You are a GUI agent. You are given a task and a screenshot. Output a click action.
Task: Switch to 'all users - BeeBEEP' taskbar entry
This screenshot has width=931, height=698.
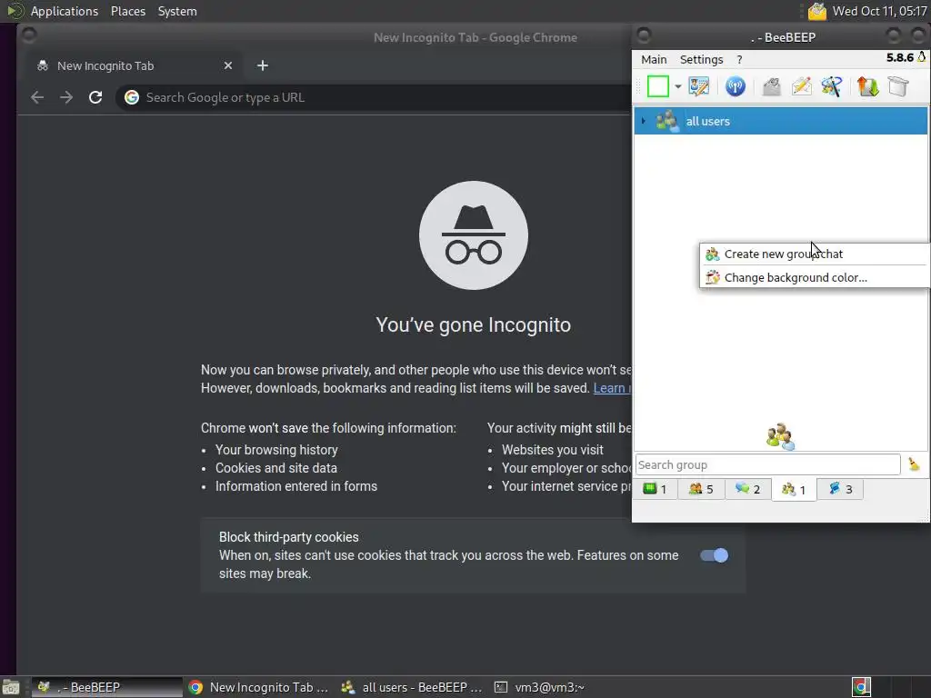(x=413, y=687)
